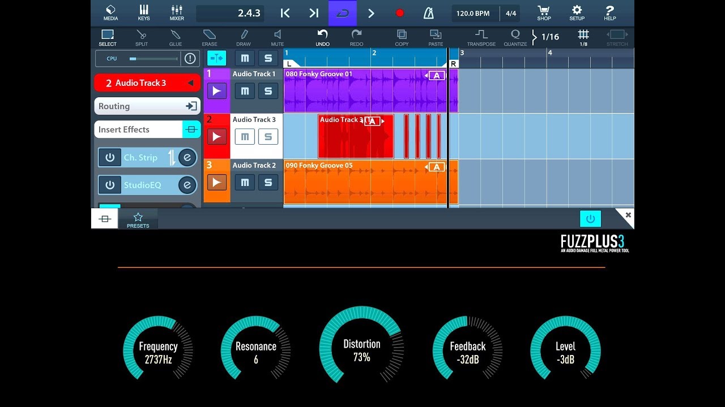Open the Media browser
The width and height of the screenshot is (725, 407).
[110, 12]
